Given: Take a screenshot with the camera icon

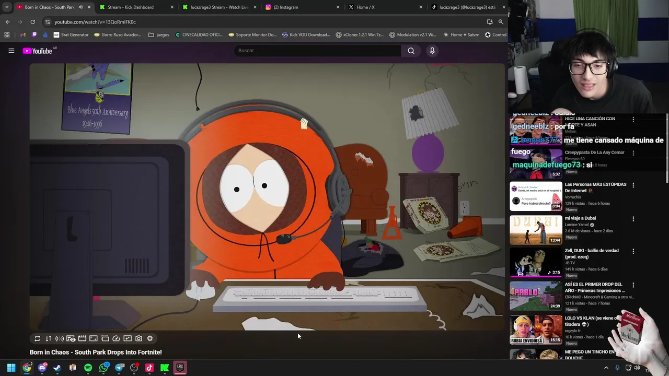Looking at the screenshot, I should pyautogui.click(x=139, y=338).
